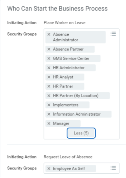This screenshot has height=178, width=126.
Task: Remove Absence Partner from security groups
Action: tap(49, 49)
